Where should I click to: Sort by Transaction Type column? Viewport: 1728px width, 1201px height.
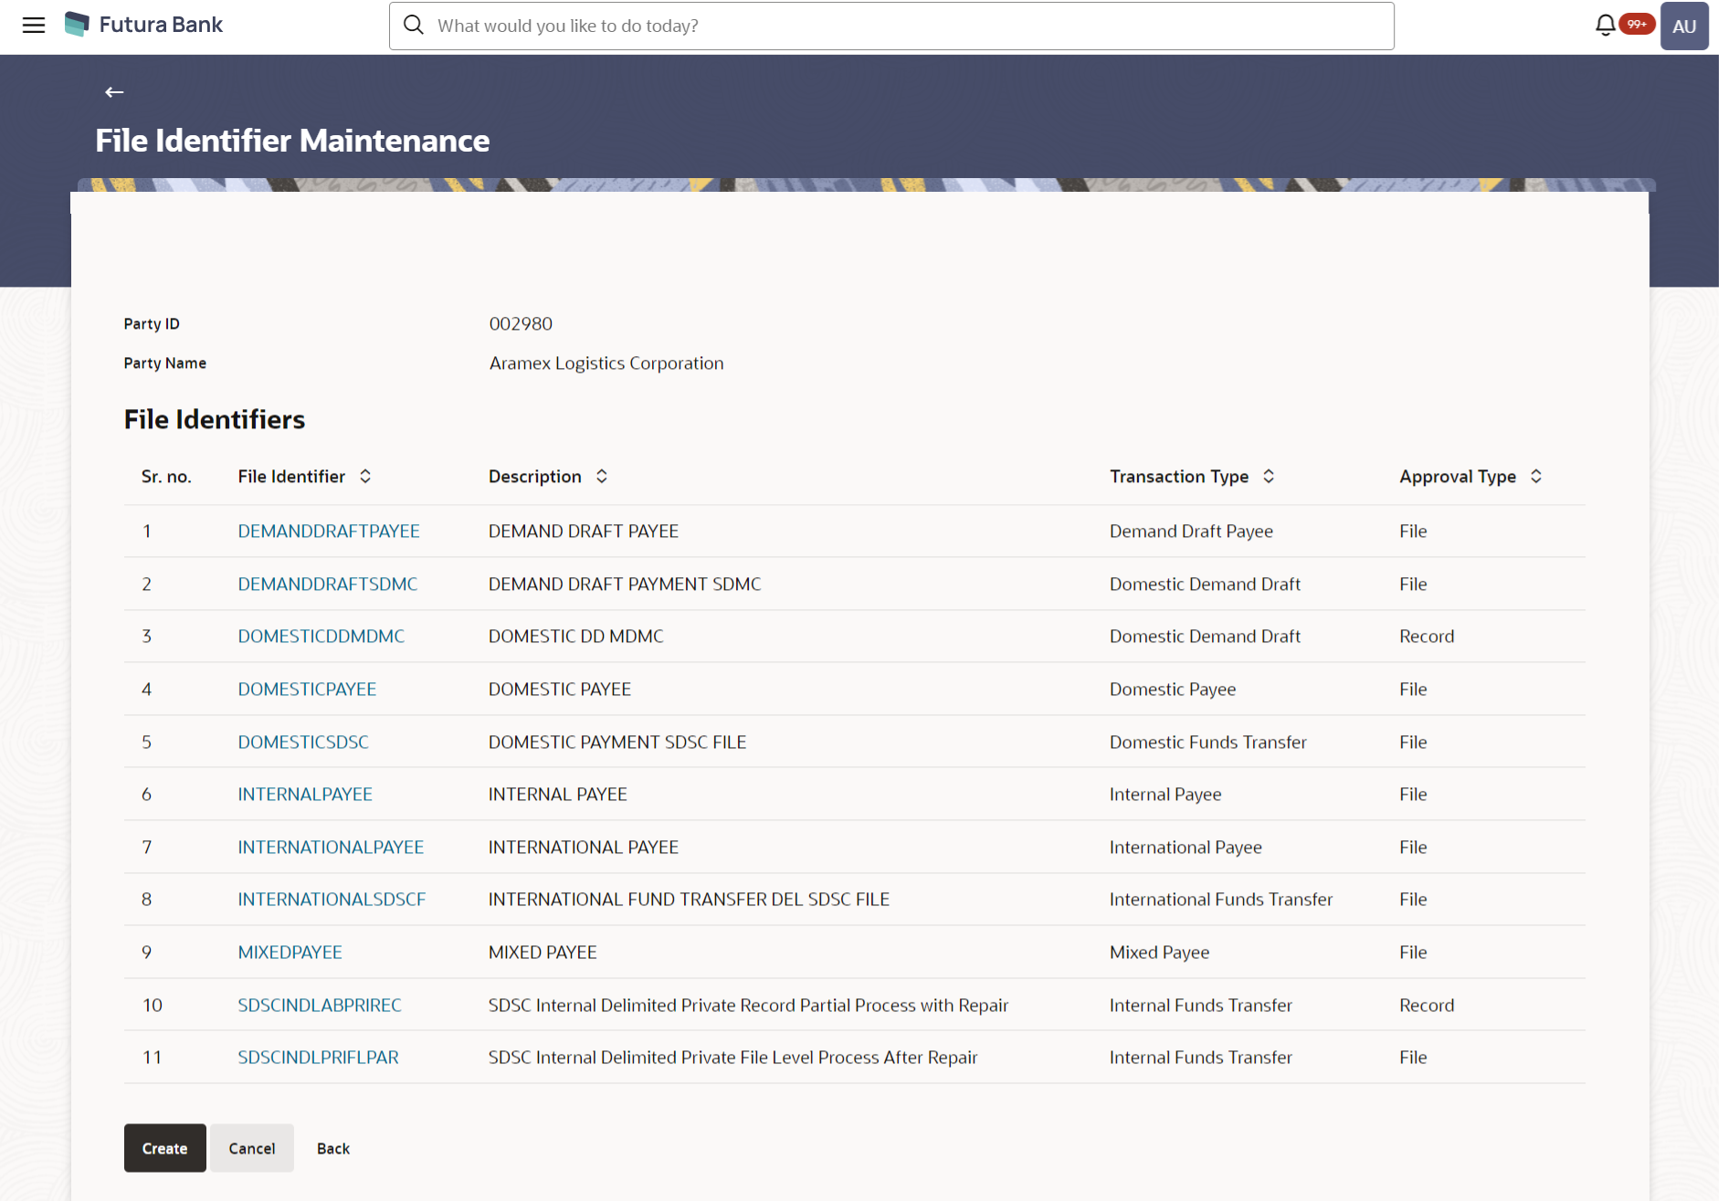pos(1269,476)
